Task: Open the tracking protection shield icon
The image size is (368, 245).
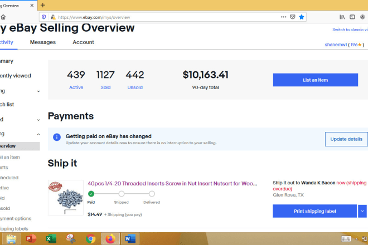Action: click(43, 17)
